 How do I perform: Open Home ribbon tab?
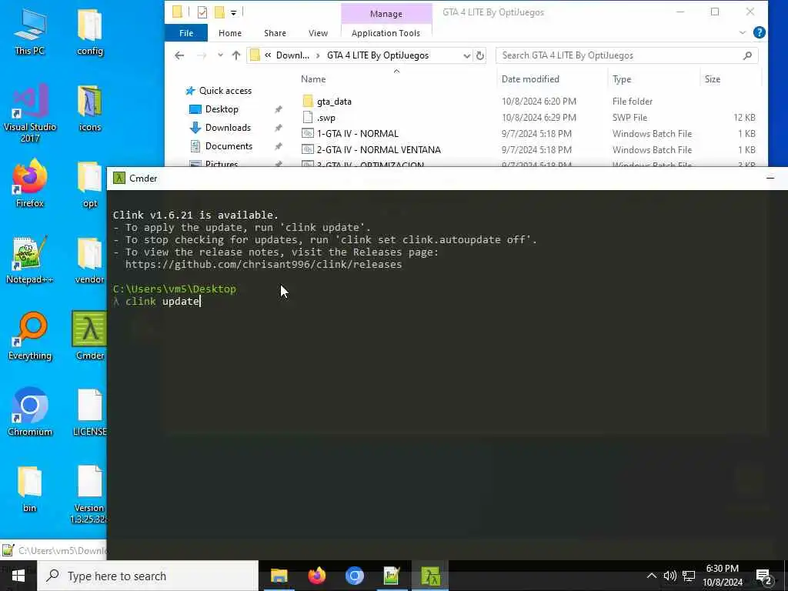229,33
